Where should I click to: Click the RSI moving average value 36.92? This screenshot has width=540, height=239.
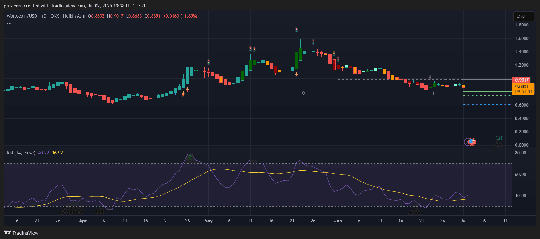(57, 153)
